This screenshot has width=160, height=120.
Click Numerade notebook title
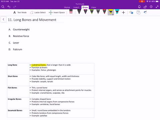click(x=80, y=4)
